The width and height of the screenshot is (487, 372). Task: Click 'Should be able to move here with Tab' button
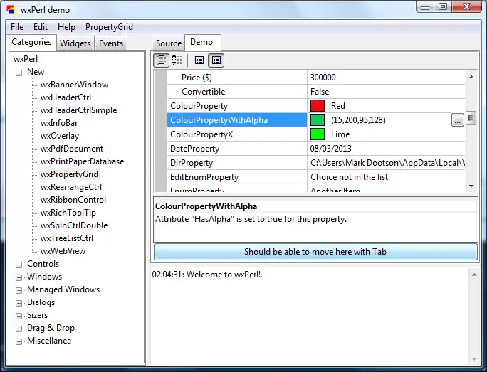315,252
